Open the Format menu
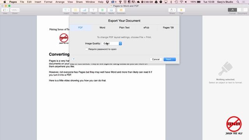The width and height of the screenshot is (249, 140). [x=48, y=2]
